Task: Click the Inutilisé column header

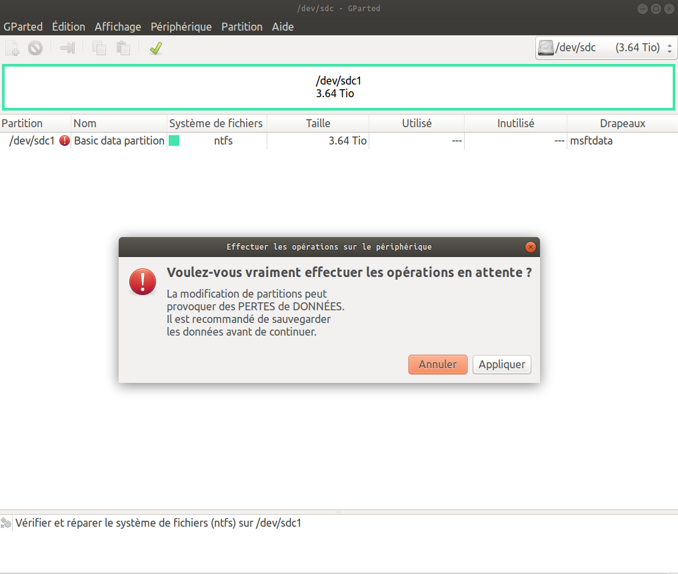Action: click(515, 124)
